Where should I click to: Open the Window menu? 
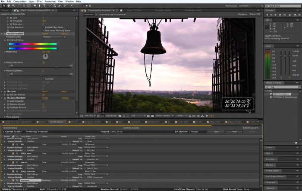[x=69, y=1]
